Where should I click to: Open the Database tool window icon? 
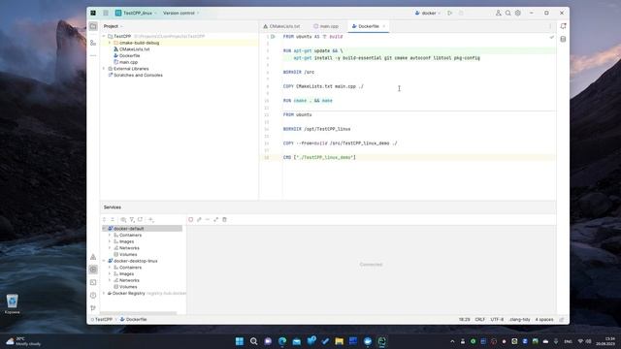tap(563, 39)
